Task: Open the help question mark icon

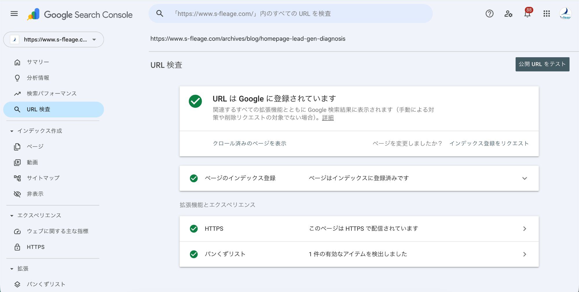Action: [489, 14]
